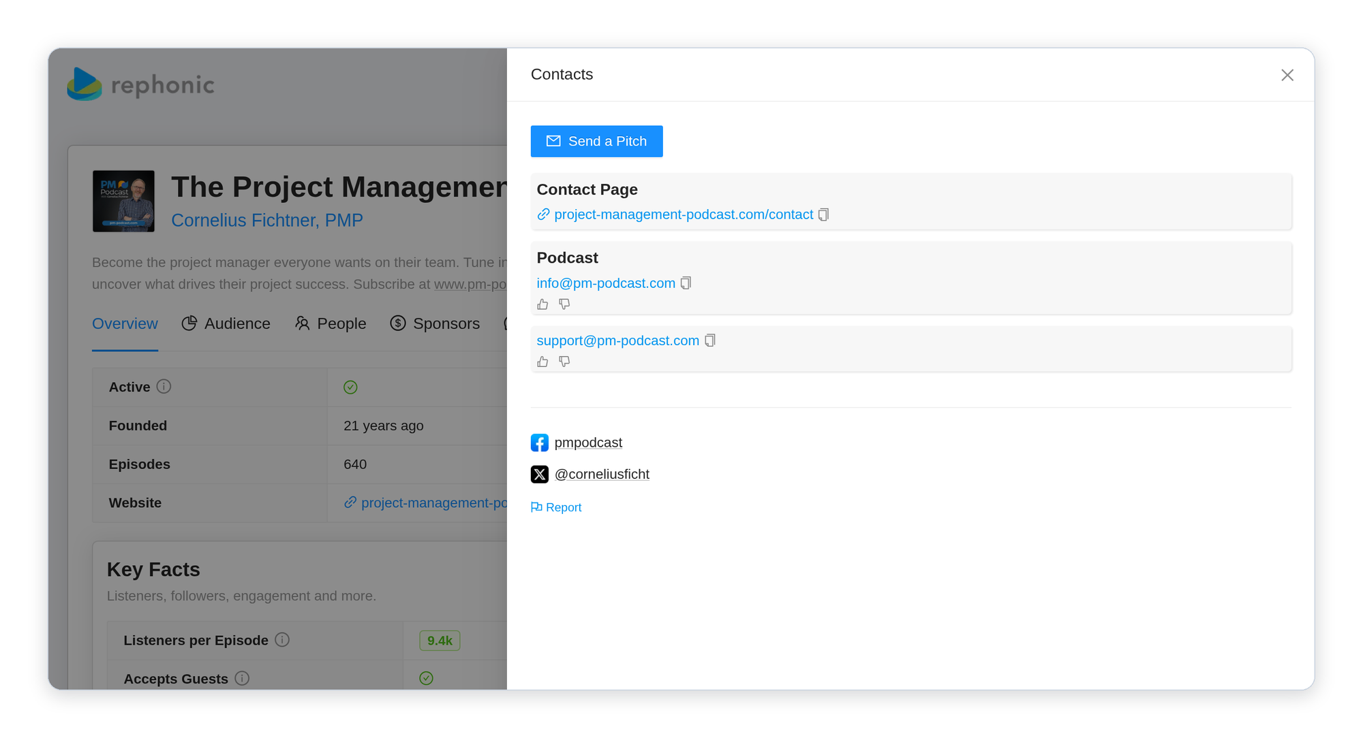Click the Contact Page heading

[587, 189]
